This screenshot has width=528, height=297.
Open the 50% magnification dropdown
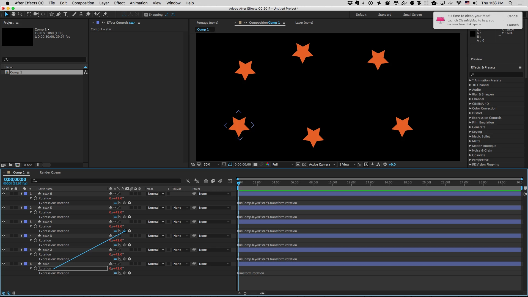211,164
